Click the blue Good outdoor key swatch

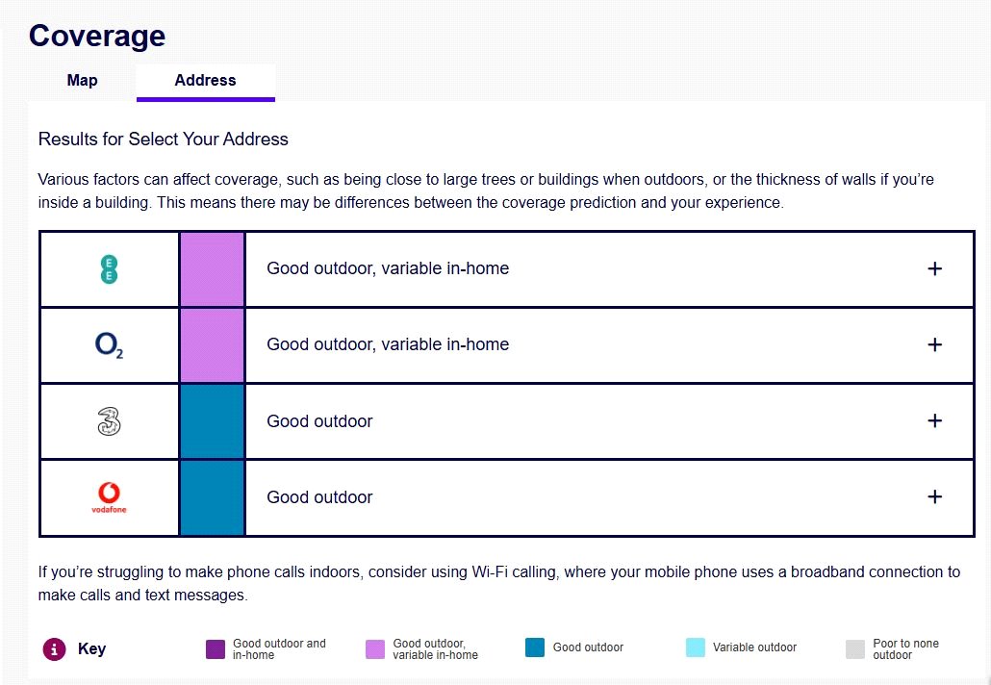click(535, 647)
